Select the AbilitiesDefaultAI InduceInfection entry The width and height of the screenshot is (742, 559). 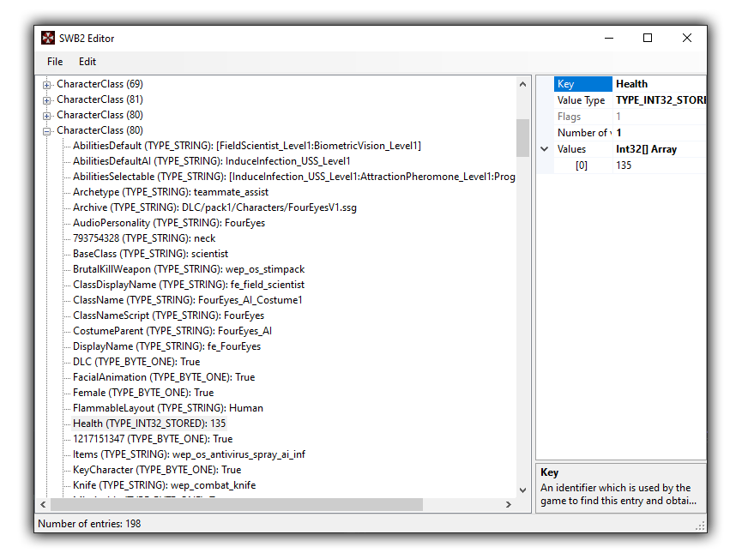pyautogui.click(x=212, y=161)
